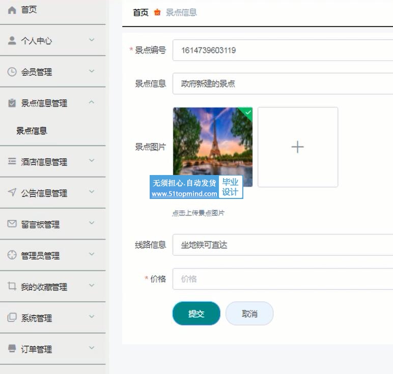Screen dimensions: 393x374
Task: Open the 系统管理 menu label
Action: coord(37,318)
